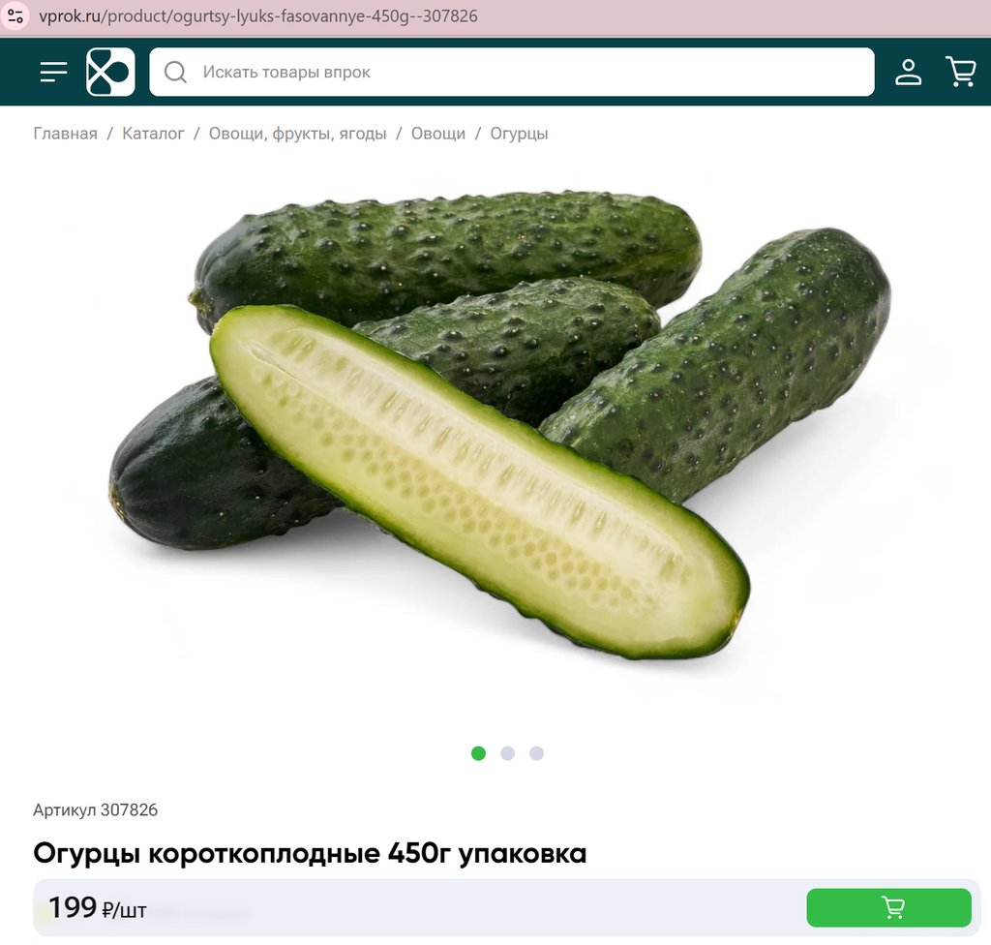This screenshot has height=945, width=991.
Task: Add cucumbers to cart with green button
Action: pyautogui.click(x=888, y=907)
